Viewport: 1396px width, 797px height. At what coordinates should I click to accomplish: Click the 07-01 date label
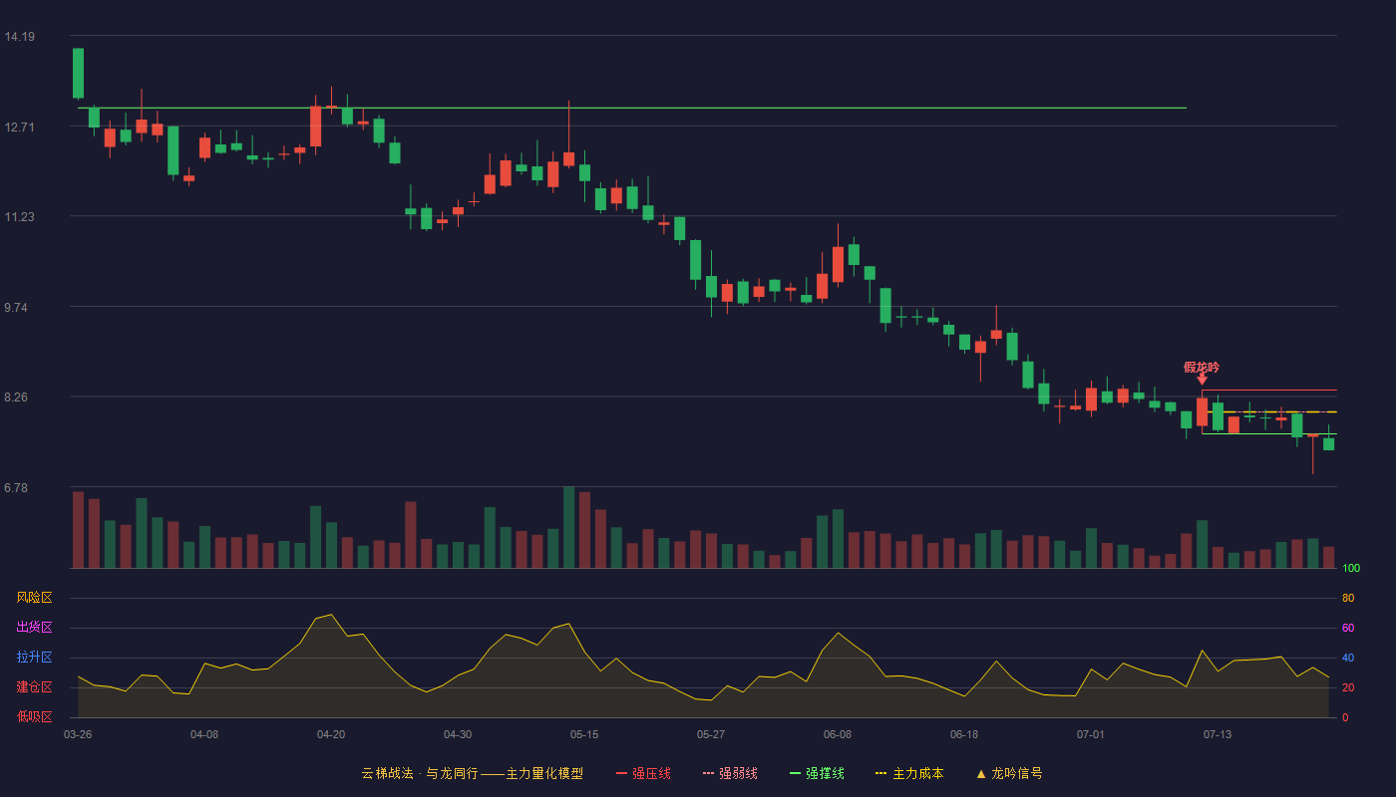tap(1091, 734)
